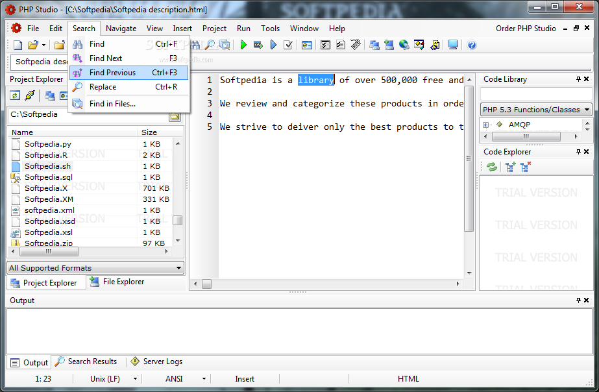Click the New File toolbar icon
This screenshot has width=599, height=392.
click(x=18, y=45)
